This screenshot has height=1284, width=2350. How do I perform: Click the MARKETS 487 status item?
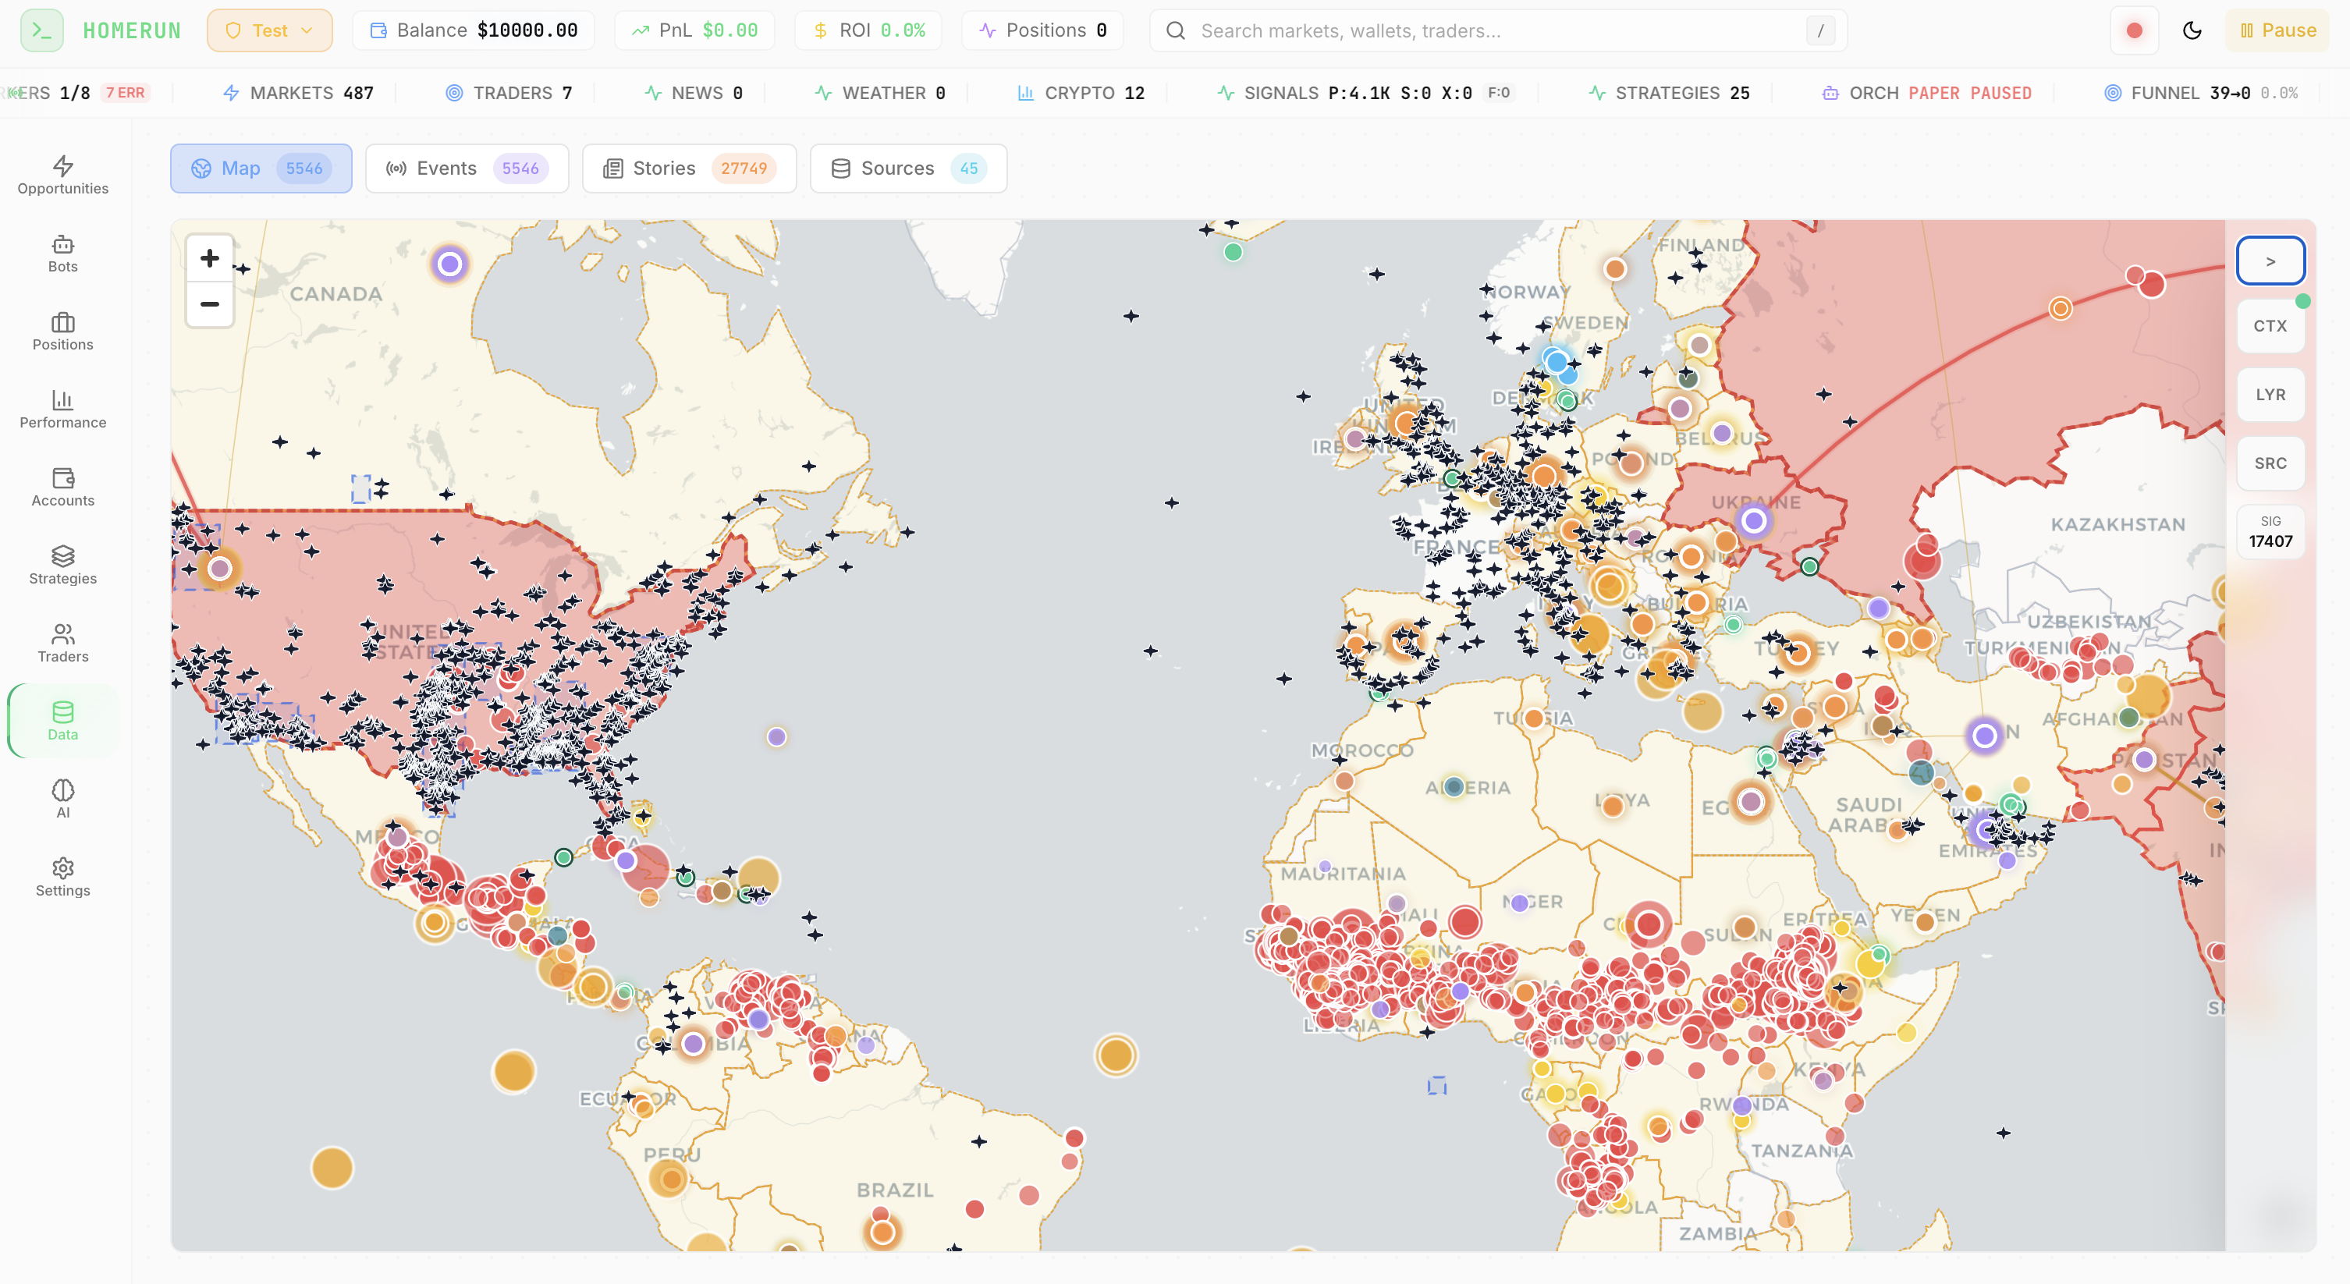point(298,93)
